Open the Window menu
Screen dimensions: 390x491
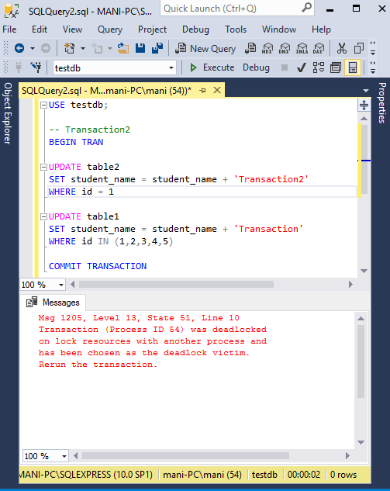pos(279,29)
